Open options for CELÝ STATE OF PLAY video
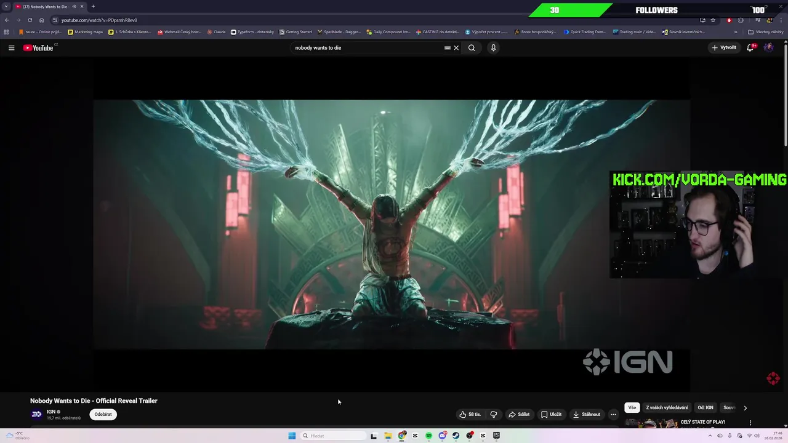Image resolution: width=788 pixels, height=443 pixels. click(750, 423)
